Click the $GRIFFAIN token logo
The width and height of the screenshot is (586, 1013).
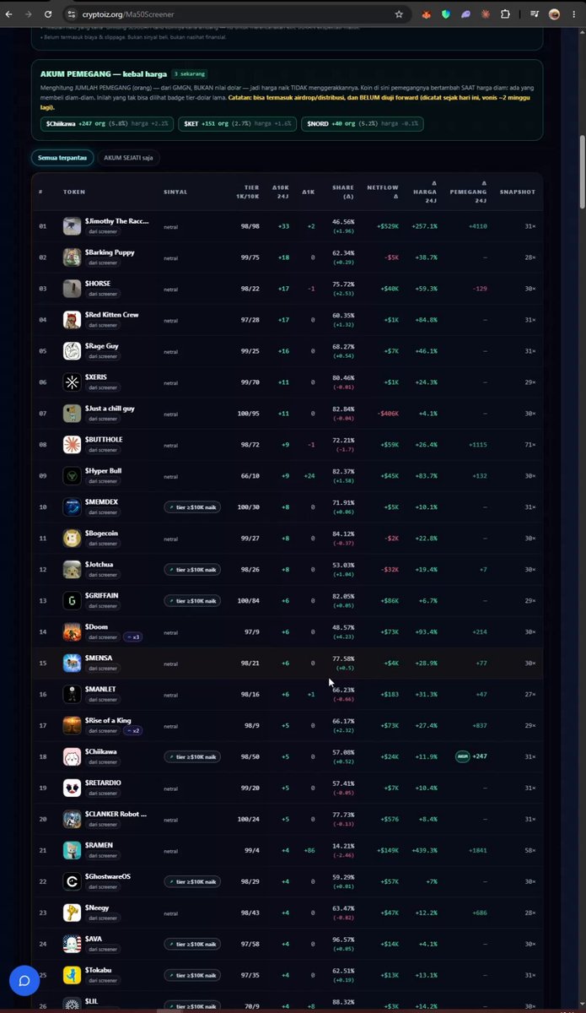point(72,601)
